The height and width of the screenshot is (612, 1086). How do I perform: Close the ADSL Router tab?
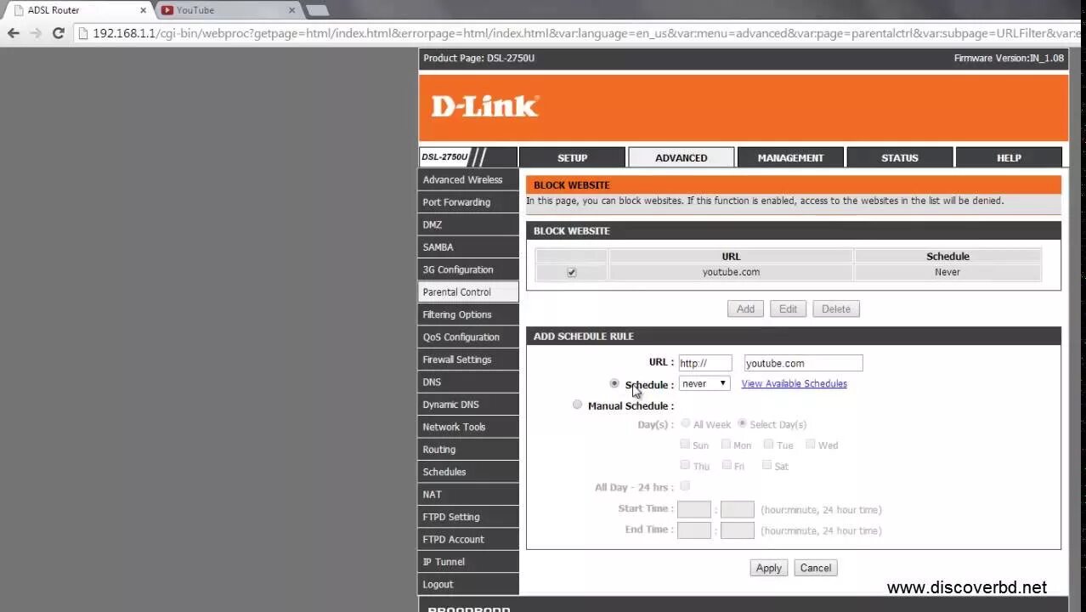coord(143,10)
